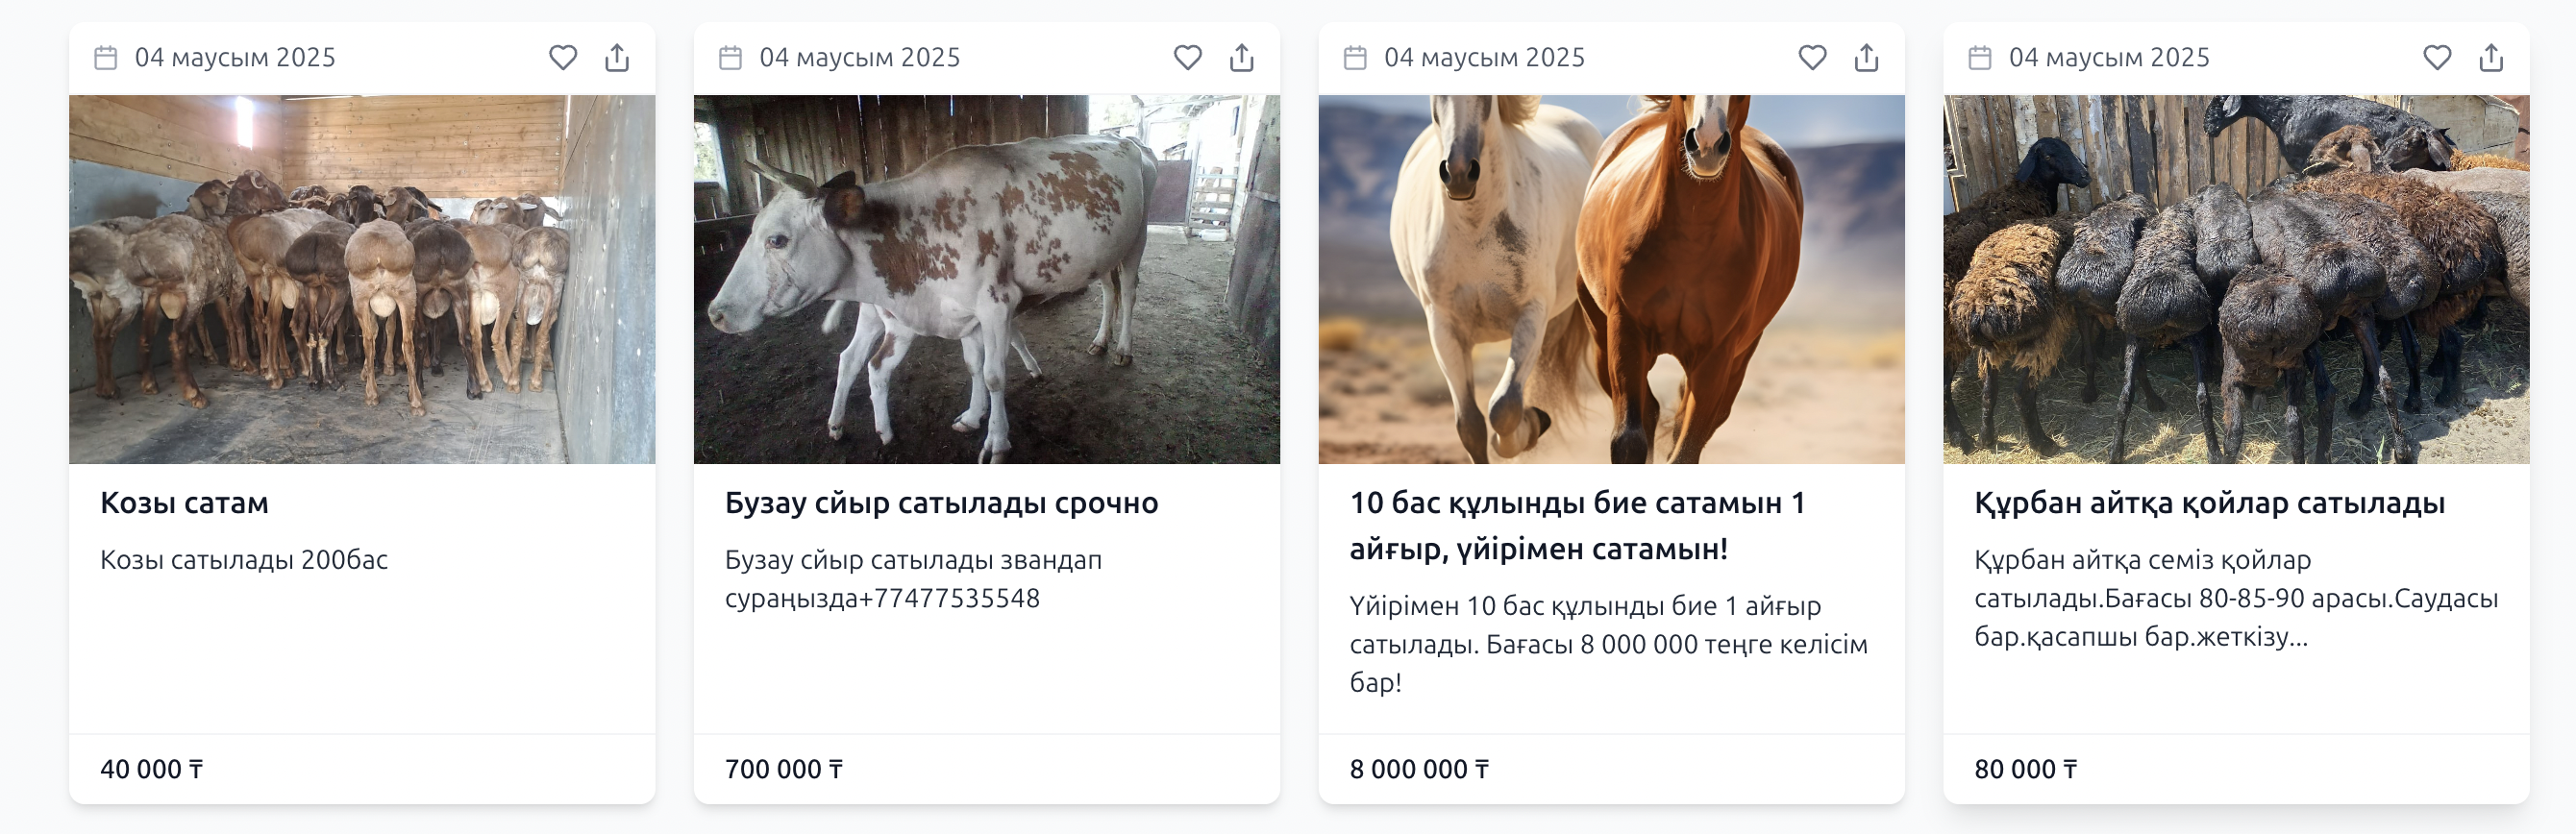Click calendar icon on the horse listing card
The height and width of the screenshot is (834, 2576).
[1355, 58]
